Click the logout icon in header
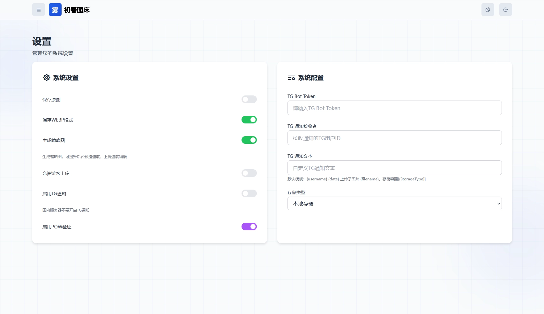Viewport: 544px width, 314px height. [x=505, y=10]
